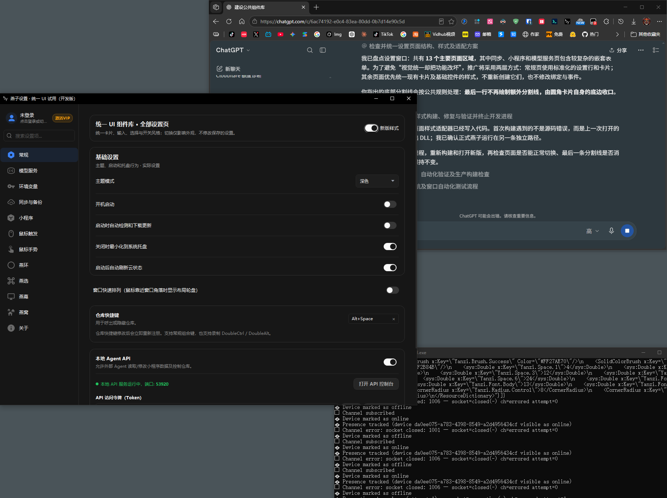Click the 打开 API 控制台 button
Viewport: 667px width, 498px height.
376,384
